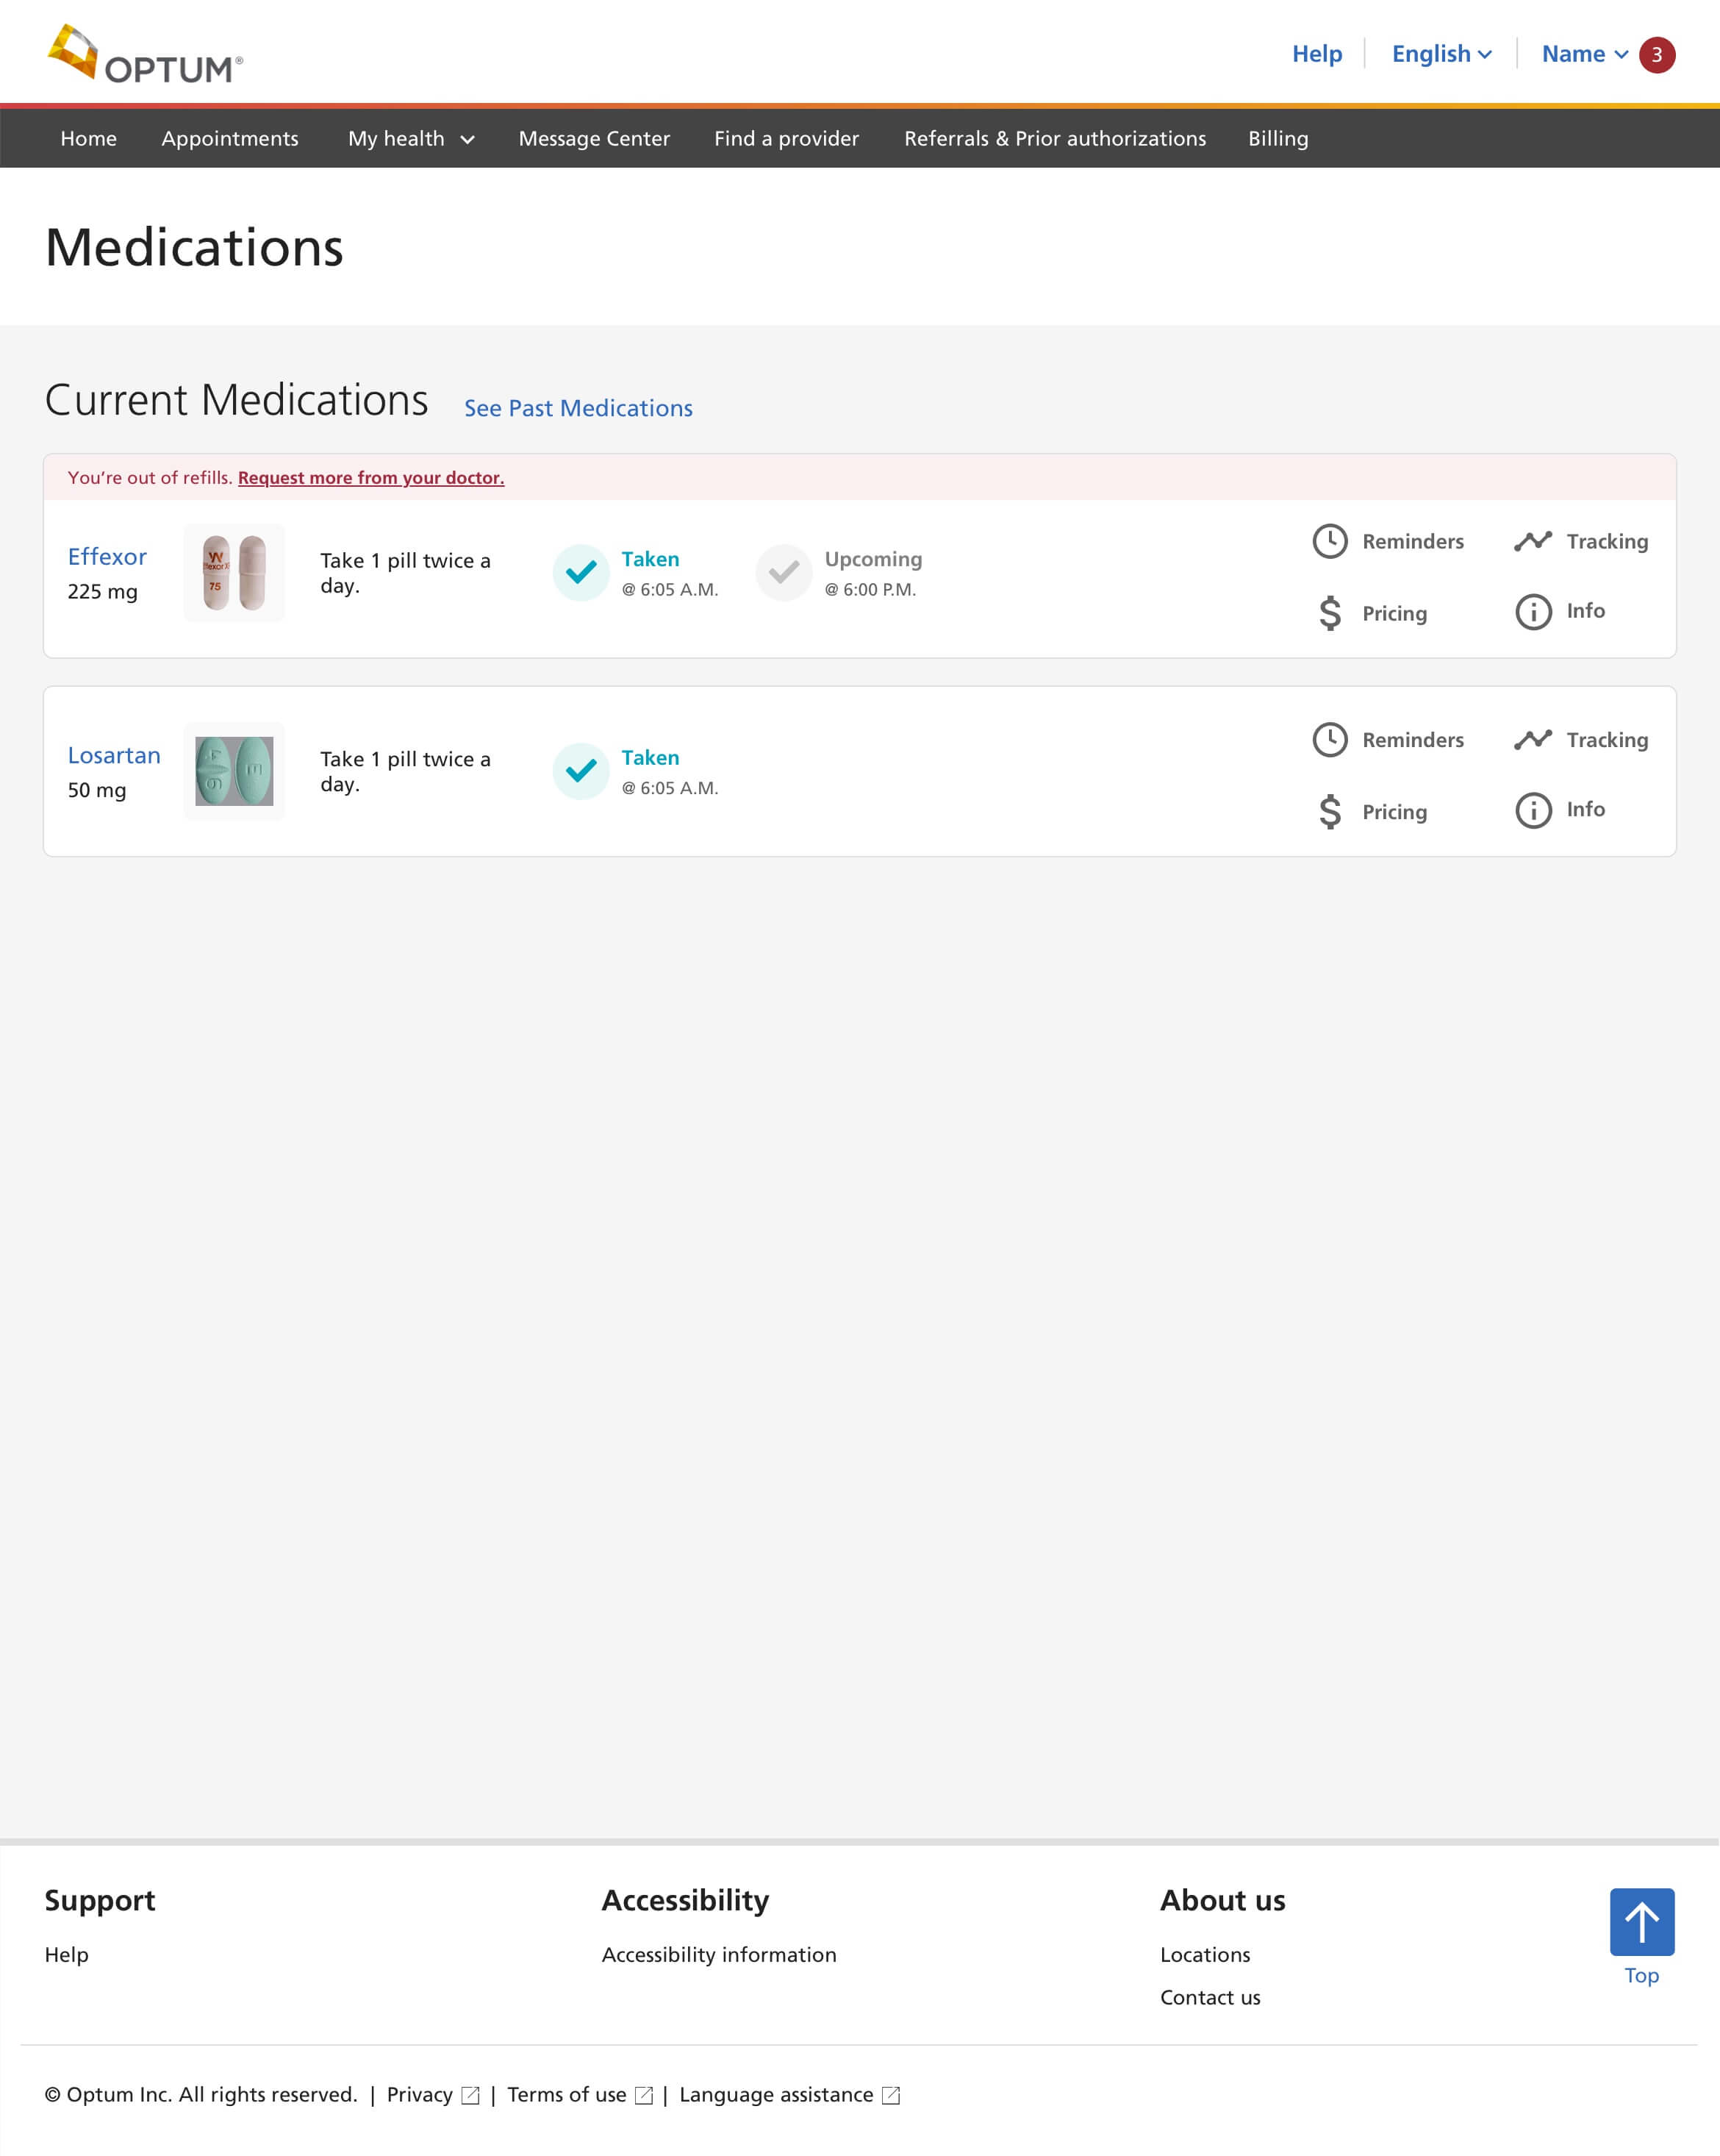Toggle Losartan 6:05 A.M. Taken checkmark

click(581, 771)
